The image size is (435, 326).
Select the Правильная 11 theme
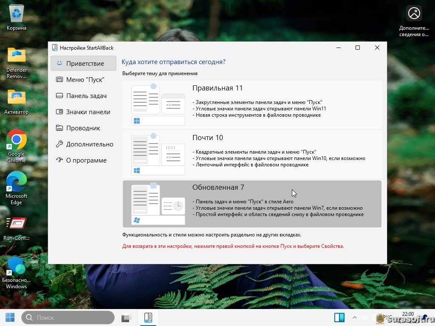[252, 104]
